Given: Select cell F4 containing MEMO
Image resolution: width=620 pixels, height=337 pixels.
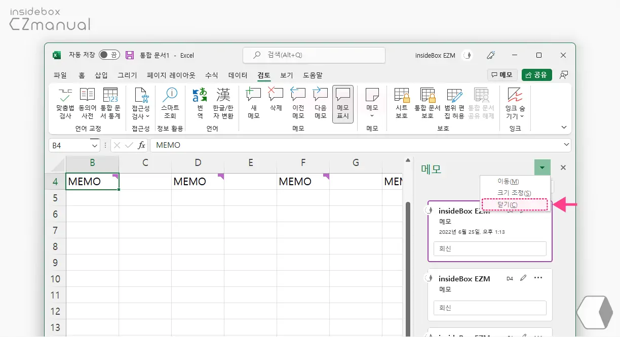Looking at the screenshot, I should coord(303,182).
